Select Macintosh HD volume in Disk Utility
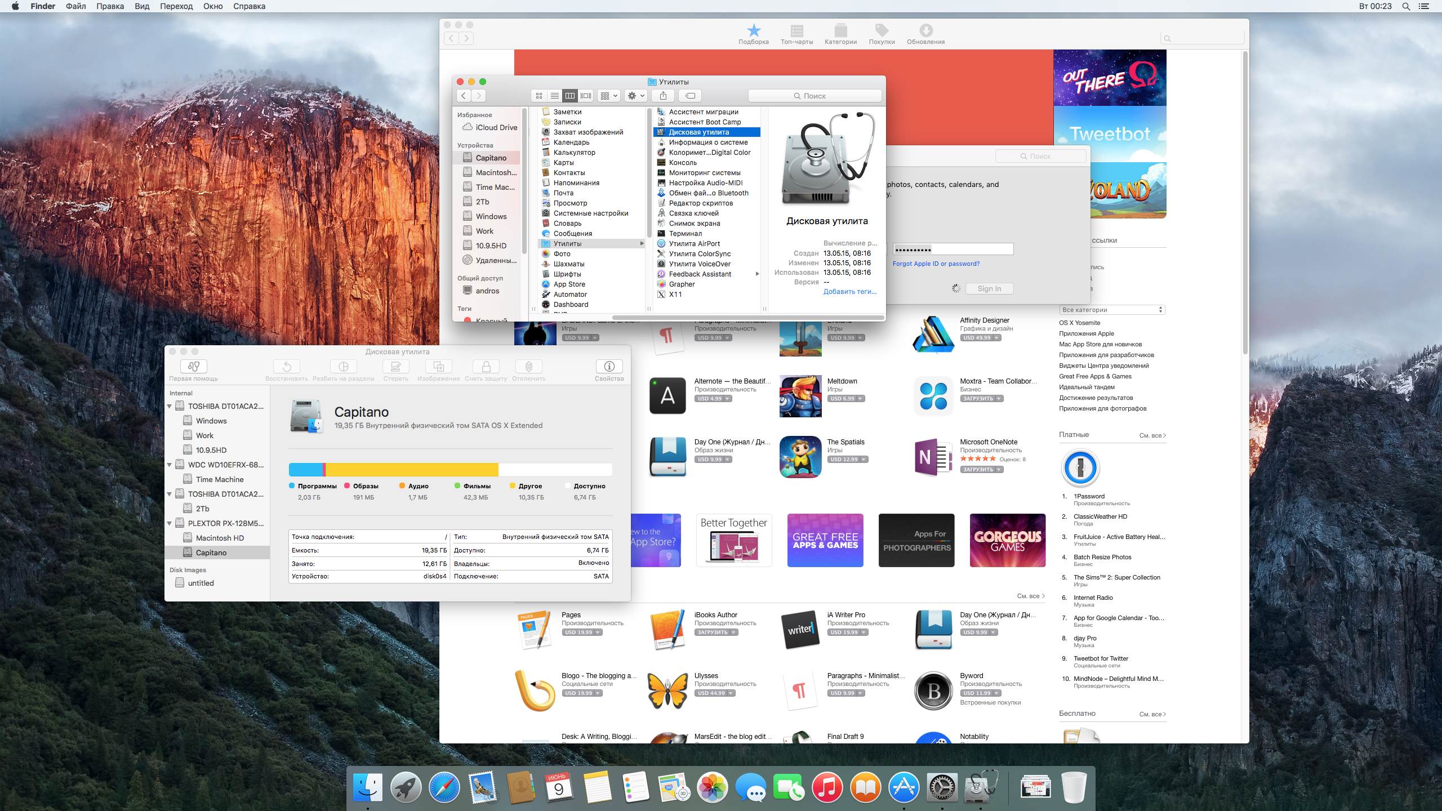Image resolution: width=1442 pixels, height=811 pixels. pos(220,538)
